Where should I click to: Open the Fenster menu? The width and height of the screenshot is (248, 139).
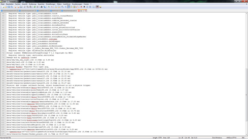pos(86,4)
